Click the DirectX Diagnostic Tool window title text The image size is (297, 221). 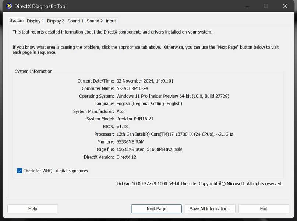tap(40, 6)
